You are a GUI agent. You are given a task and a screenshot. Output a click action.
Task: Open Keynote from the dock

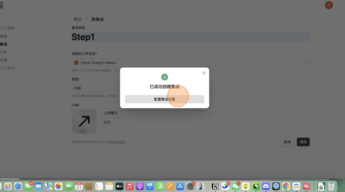point(150,186)
